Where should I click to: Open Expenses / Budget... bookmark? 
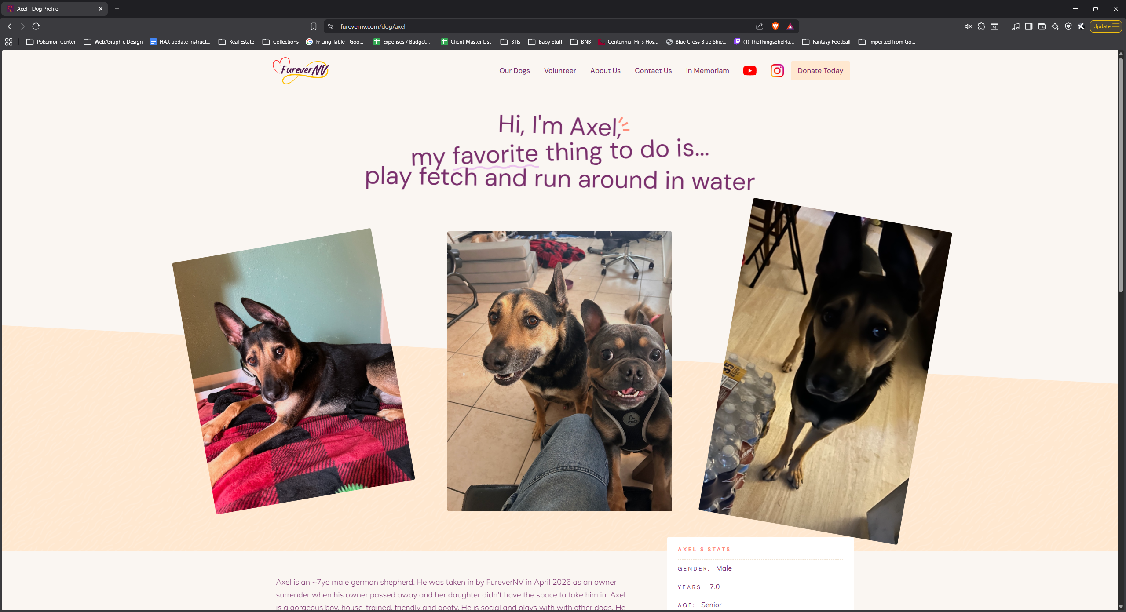point(402,42)
